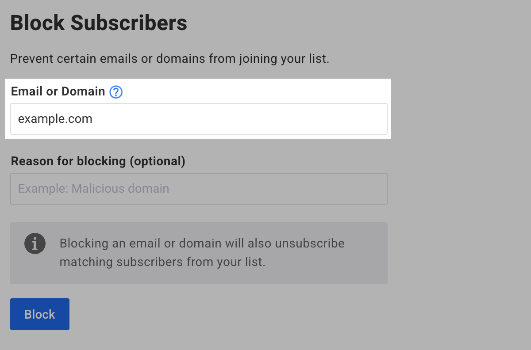Click the Block Subscribers heading
Viewport: 531px width, 350px height.
(99, 23)
